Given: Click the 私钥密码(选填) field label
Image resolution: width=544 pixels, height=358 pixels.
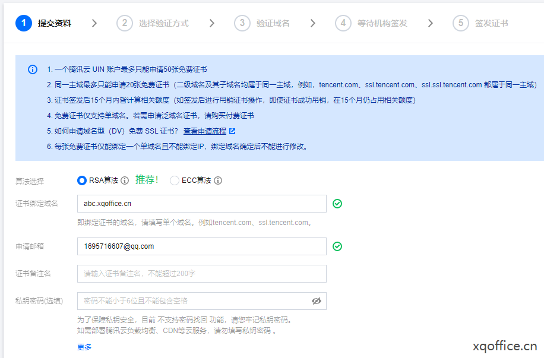Looking at the screenshot, I should 39,301.
